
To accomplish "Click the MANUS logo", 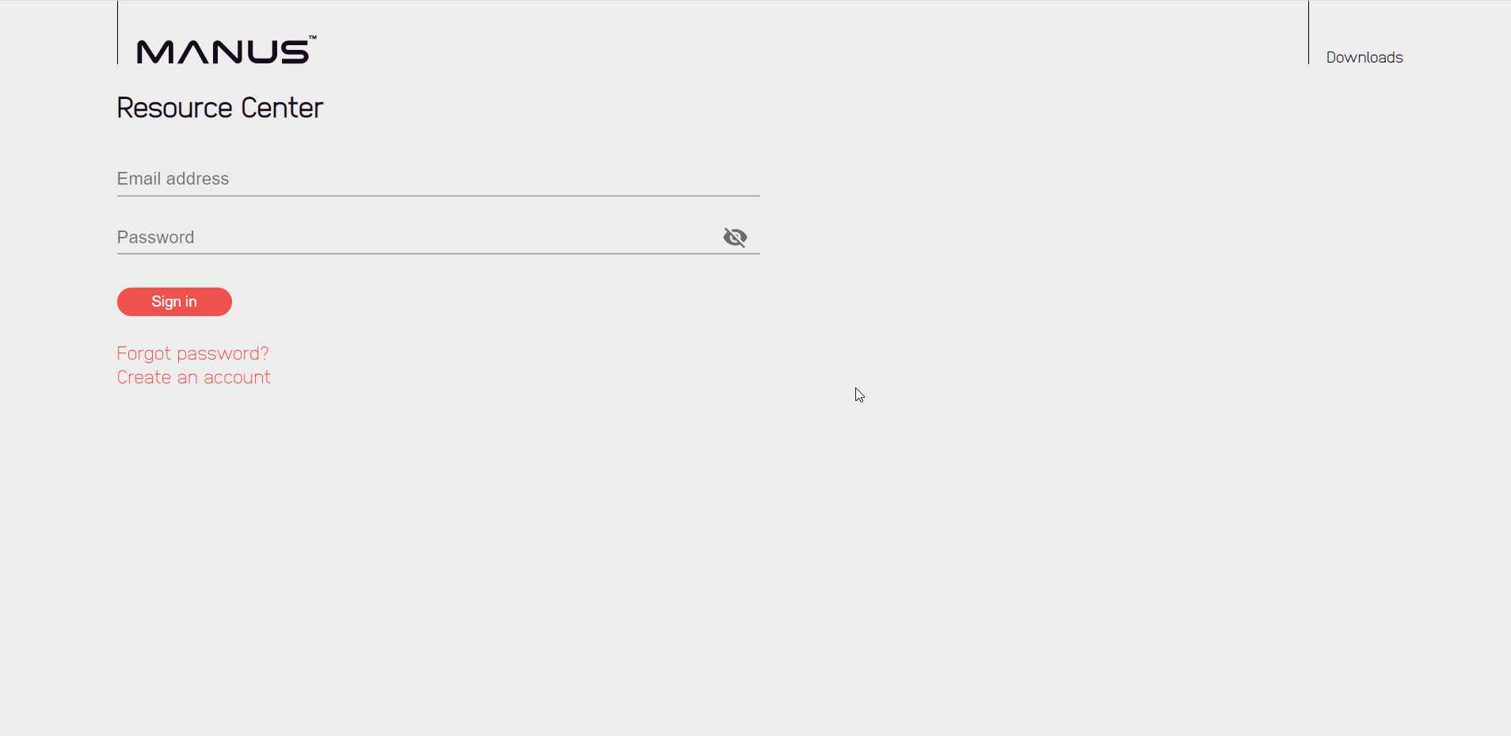I will coord(226,51).
